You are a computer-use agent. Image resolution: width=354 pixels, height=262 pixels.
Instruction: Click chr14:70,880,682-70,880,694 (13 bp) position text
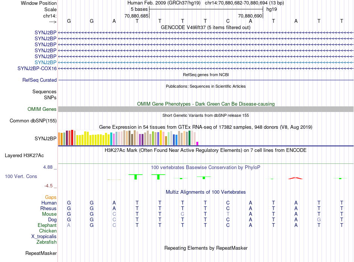coord(244,3)
